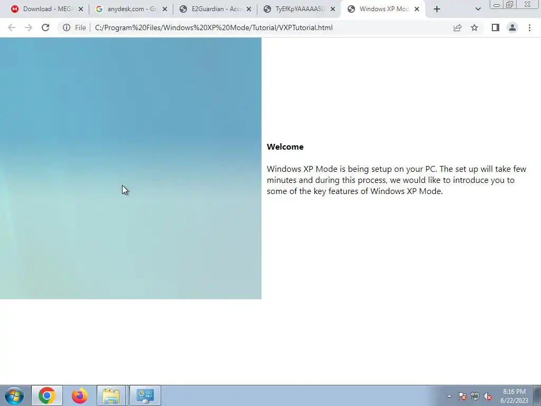Open a new tab with plus button
The image size is (541, 406).
coord(437,10)
